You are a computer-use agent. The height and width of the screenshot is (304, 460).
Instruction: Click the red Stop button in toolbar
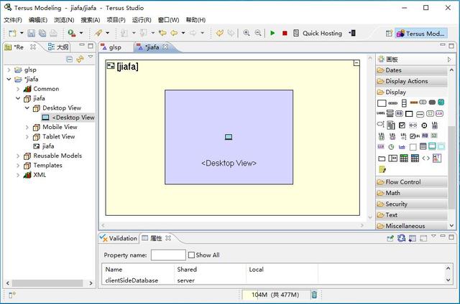[x=285, y=33]
